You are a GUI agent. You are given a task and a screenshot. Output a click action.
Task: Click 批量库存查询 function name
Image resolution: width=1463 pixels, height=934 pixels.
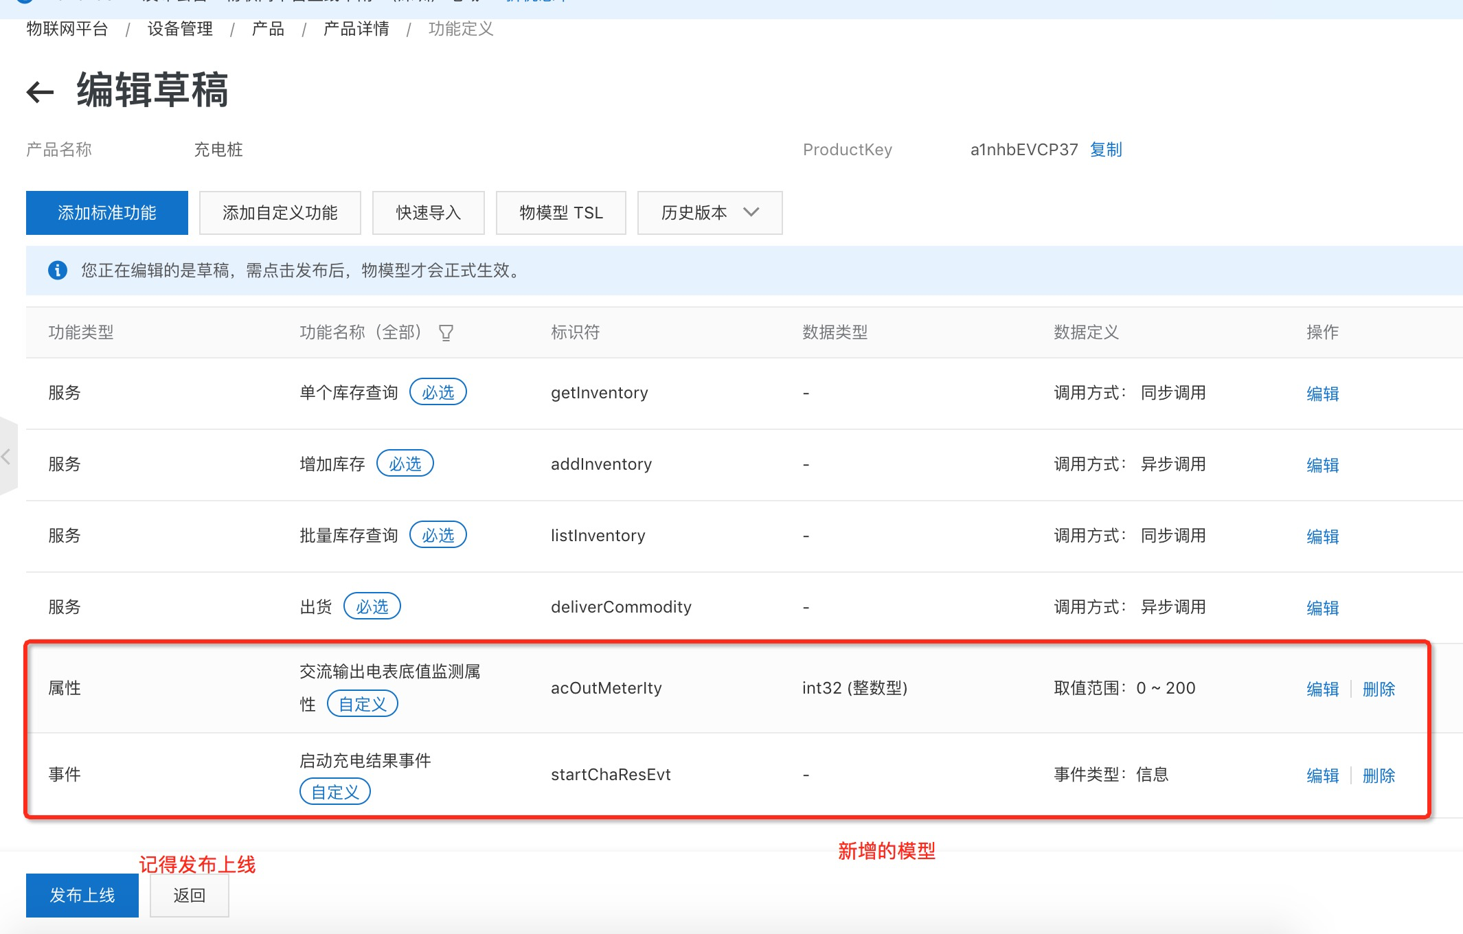pos(349,536)
